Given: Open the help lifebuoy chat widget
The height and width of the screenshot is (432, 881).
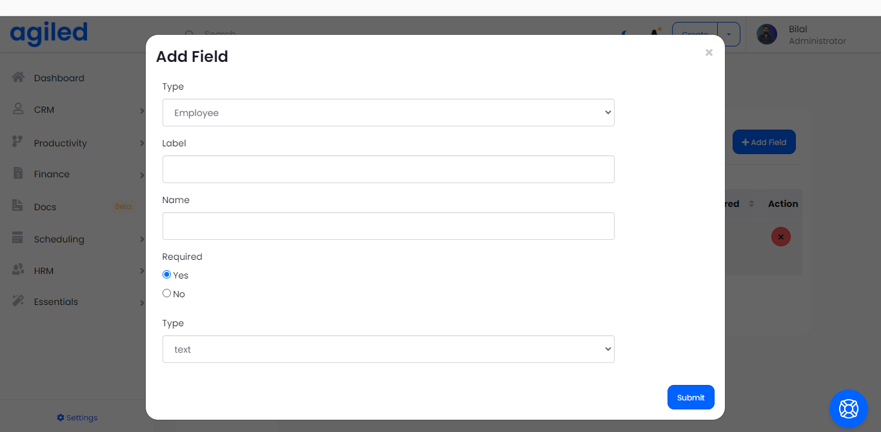Looking at the screenshot, I should (x=848, y=409).
